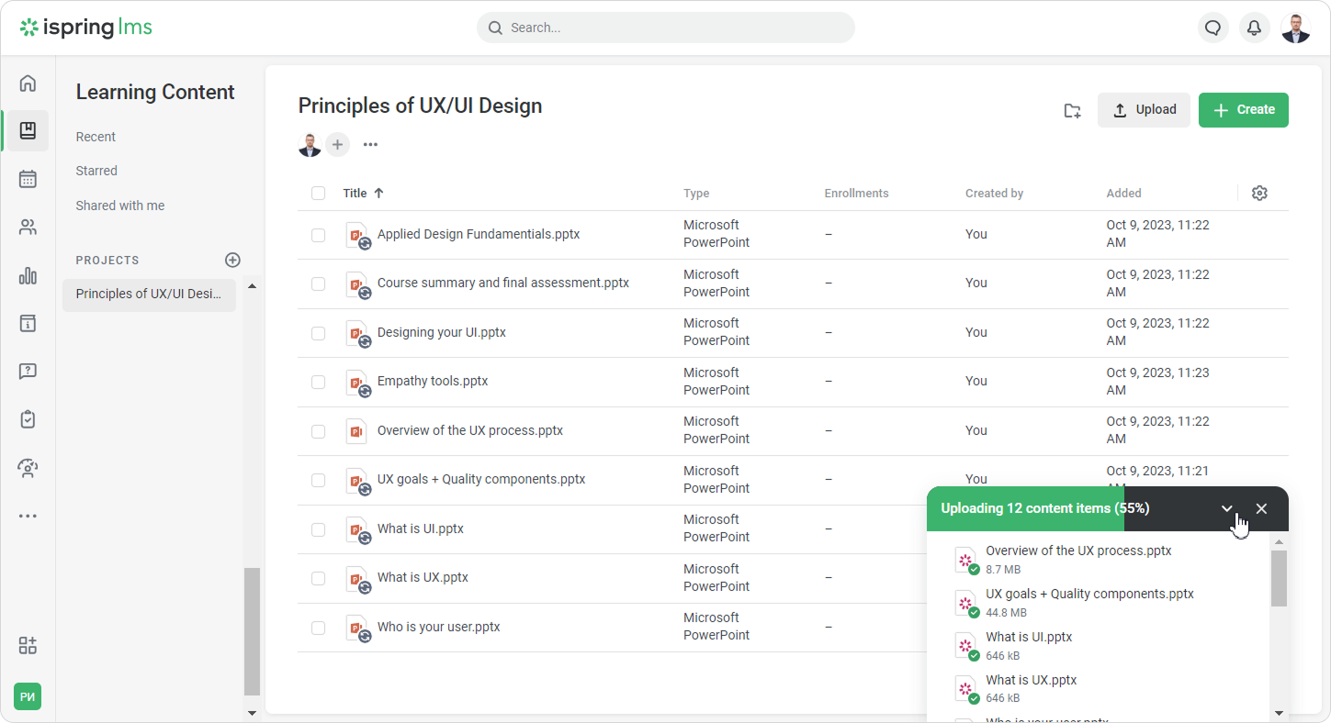Select the What is UX.pptx checkbox
The height and width of the screenshot is (723, 1331).
coord(318,578)
